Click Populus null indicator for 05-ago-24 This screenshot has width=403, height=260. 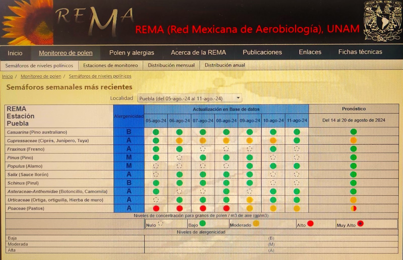156,166
